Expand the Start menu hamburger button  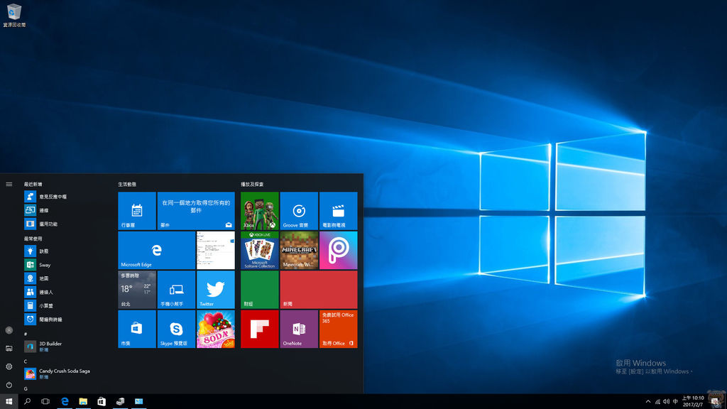(x=9, y=184)
